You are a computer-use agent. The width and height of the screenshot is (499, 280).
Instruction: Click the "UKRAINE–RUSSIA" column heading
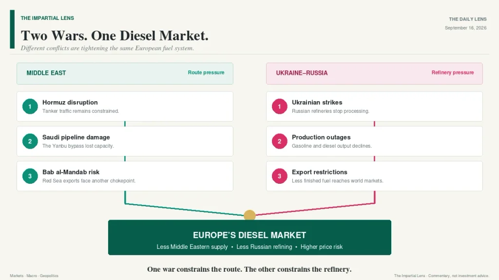[x=302, y=73]
